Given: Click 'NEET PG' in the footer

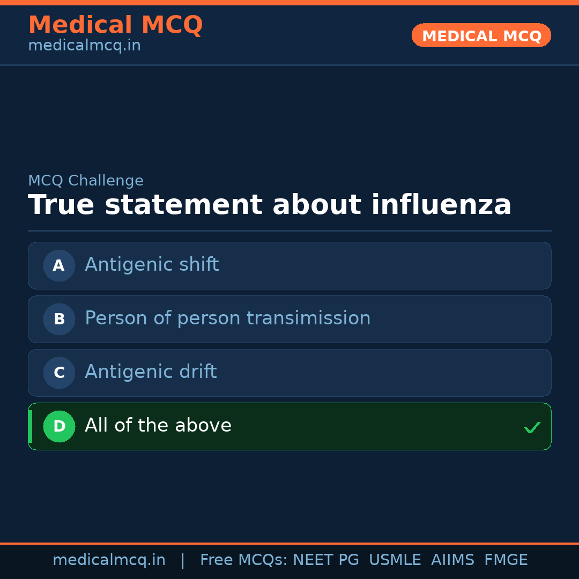Looking at the screenshot, I should [326, 560].
